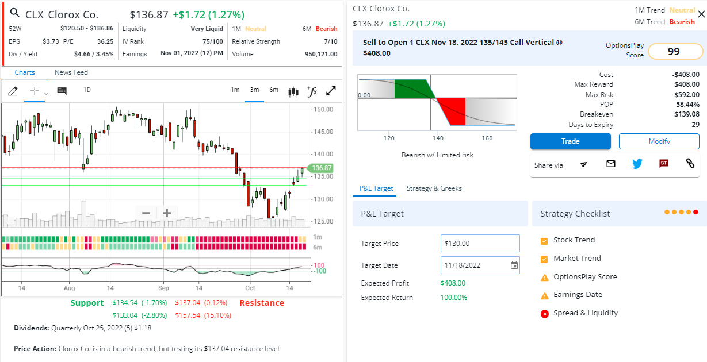Edit the Target Date field
The width and height of the screenshot is (707, 362).
480,265
